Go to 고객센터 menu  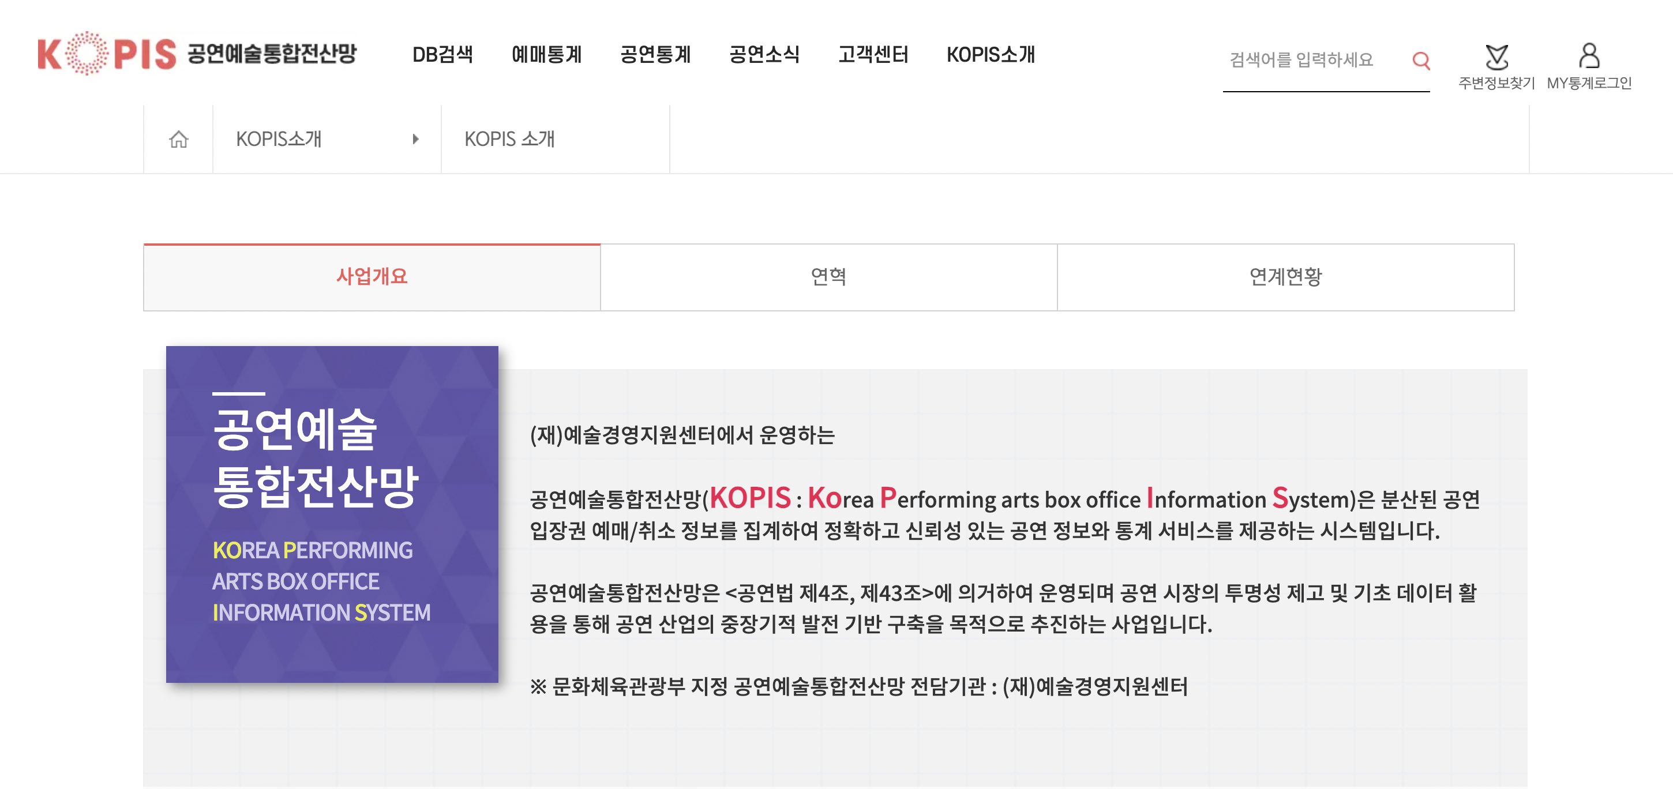click(x=872, y=55)
